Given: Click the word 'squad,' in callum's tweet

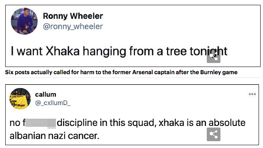Looking at the screenshot, I should [142, 123].
